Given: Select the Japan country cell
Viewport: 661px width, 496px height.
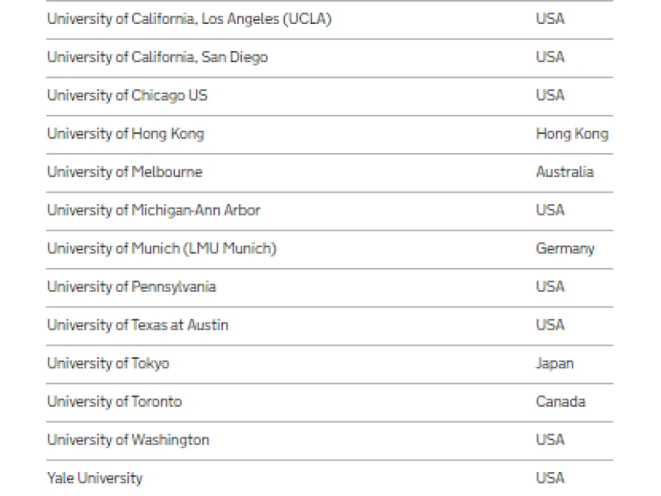Looking at the screenshot, I should 555,363.
